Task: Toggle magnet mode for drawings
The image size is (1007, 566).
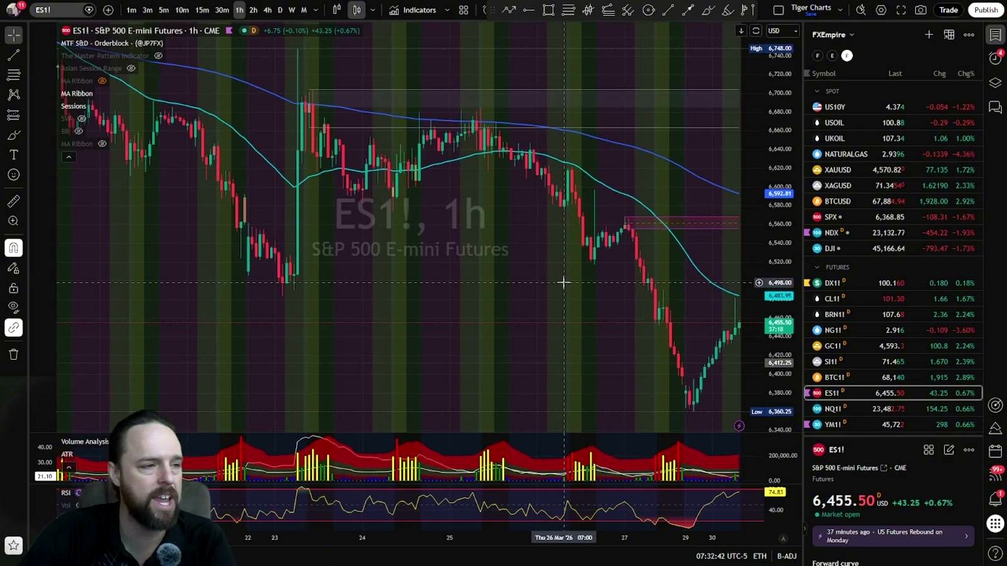Action: [14, 248]
